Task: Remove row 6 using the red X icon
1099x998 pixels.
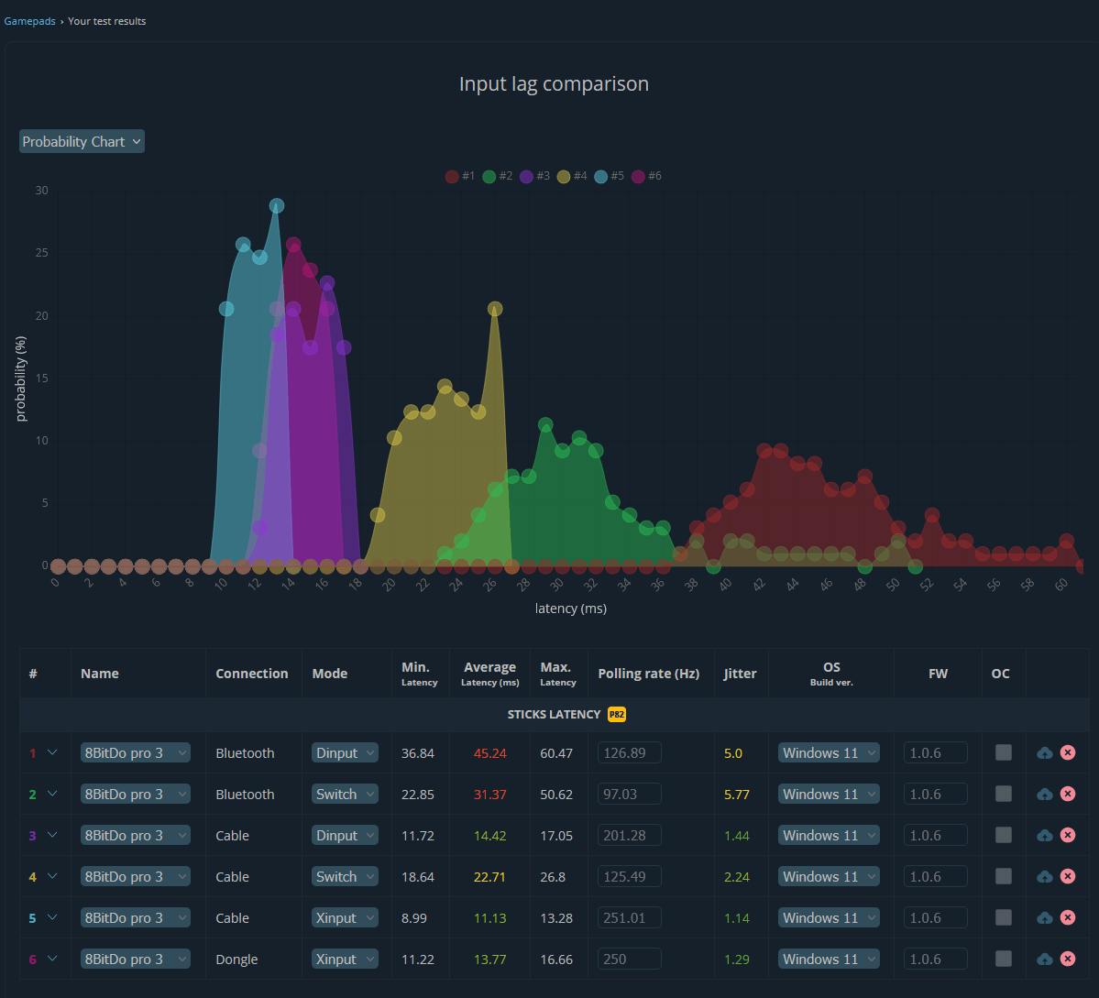Action: pyautogui.click(x=1068, y=959)
